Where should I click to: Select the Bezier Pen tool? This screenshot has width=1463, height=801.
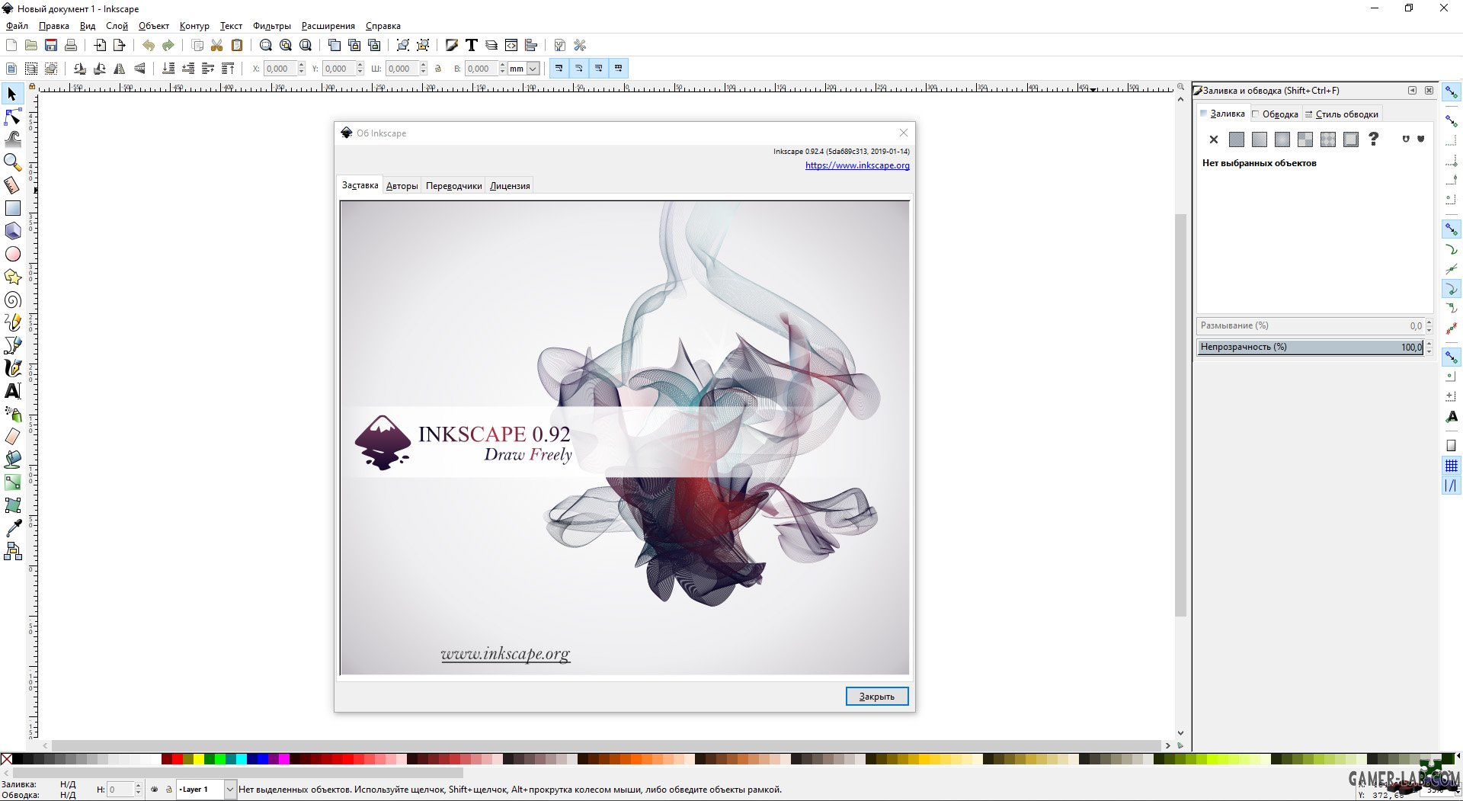(x=12, y=345)
